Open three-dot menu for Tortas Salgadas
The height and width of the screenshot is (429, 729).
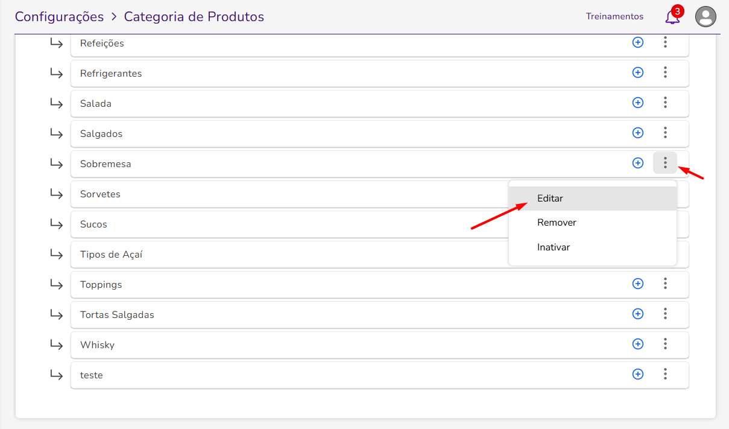[x=665, y=314]
